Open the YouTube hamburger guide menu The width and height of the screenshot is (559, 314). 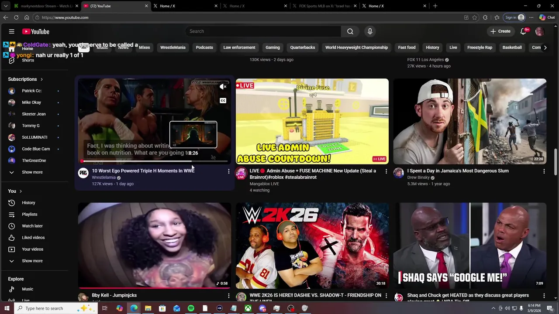(12, 31)
